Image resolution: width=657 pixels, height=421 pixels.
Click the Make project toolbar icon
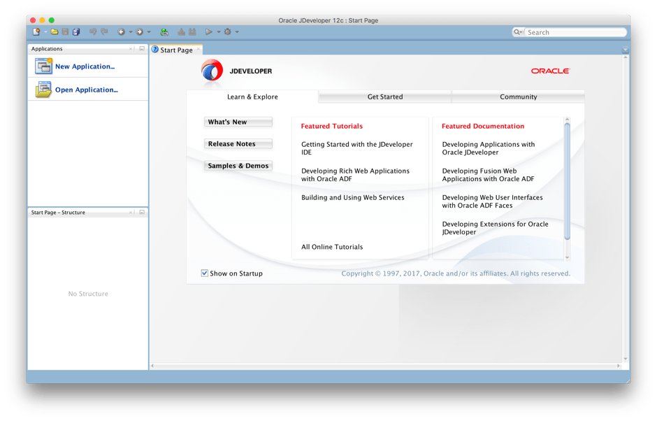(x=181, y=32)
